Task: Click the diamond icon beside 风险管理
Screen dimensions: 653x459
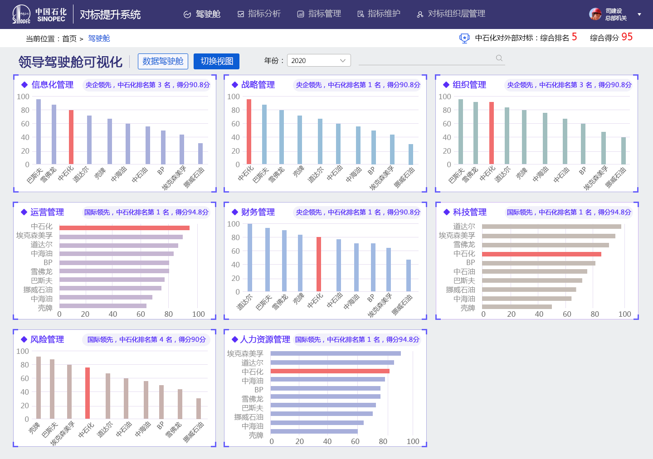Action: pyautogui.click(x=24, y=339)
